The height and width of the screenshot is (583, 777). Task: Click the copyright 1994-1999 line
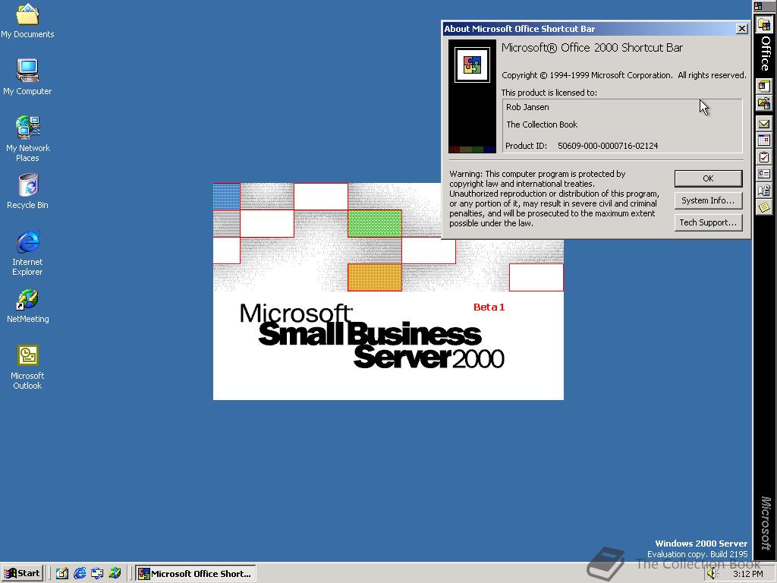[x=624, y=75]
